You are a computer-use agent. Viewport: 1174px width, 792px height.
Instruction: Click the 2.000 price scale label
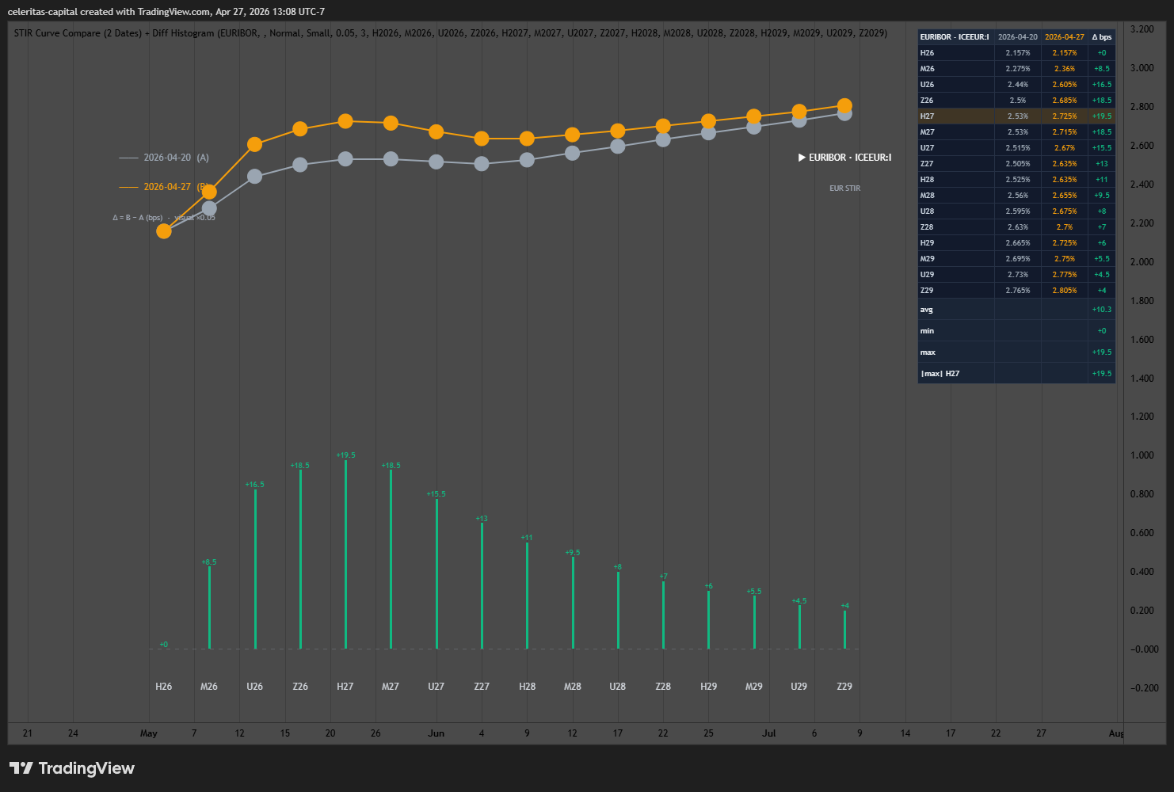point(1142,262)
